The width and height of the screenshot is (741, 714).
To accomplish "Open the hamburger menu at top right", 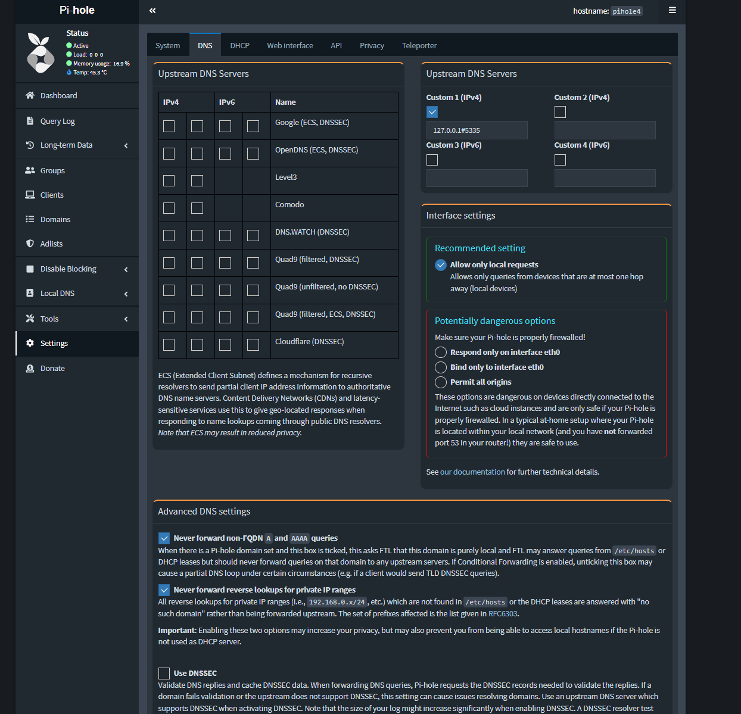I will pos(672,10).
